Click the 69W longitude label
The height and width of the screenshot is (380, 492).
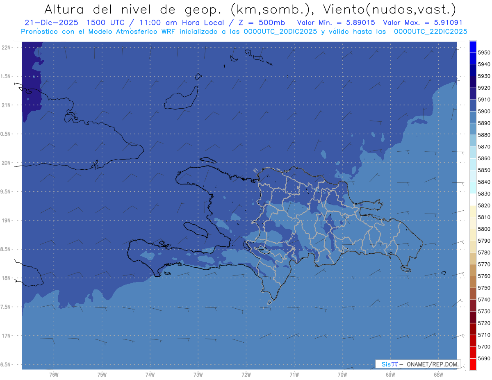click(x=390, y=374)
